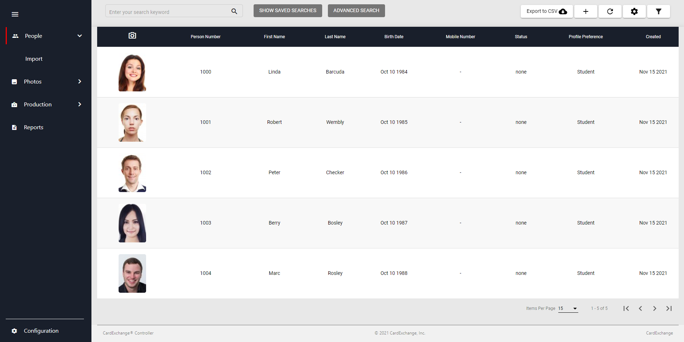Click the camera icon column header
The image size is (684, 342).
(x=132, y=36)
